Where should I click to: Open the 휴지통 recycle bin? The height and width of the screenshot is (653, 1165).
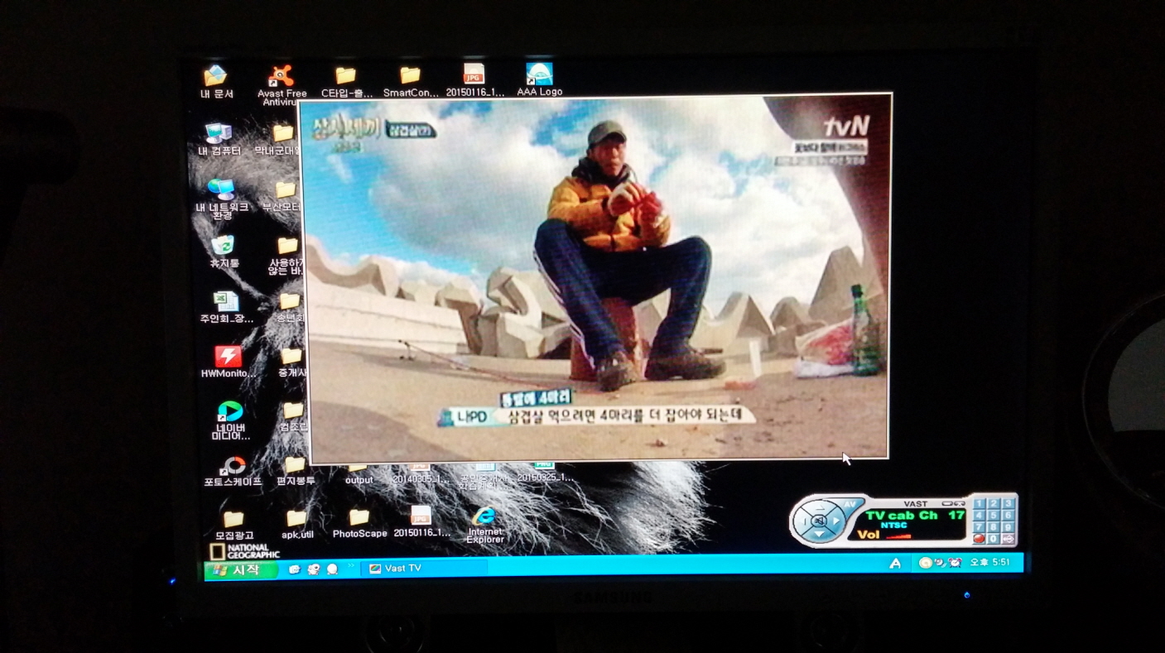(x=223, y=252)
